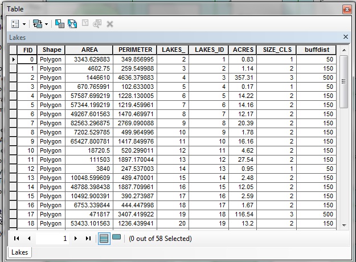Click the Zoom To Selected icon

(97, 23)
